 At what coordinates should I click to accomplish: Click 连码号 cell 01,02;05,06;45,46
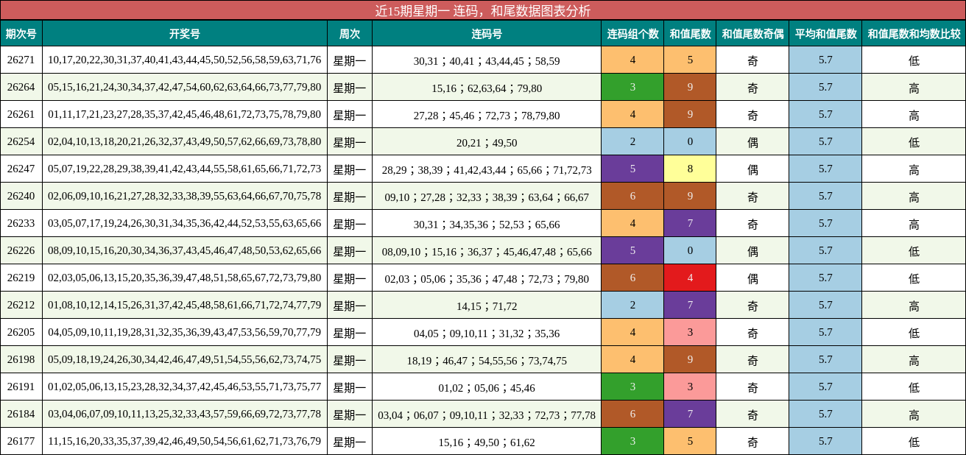click(487, 387)
